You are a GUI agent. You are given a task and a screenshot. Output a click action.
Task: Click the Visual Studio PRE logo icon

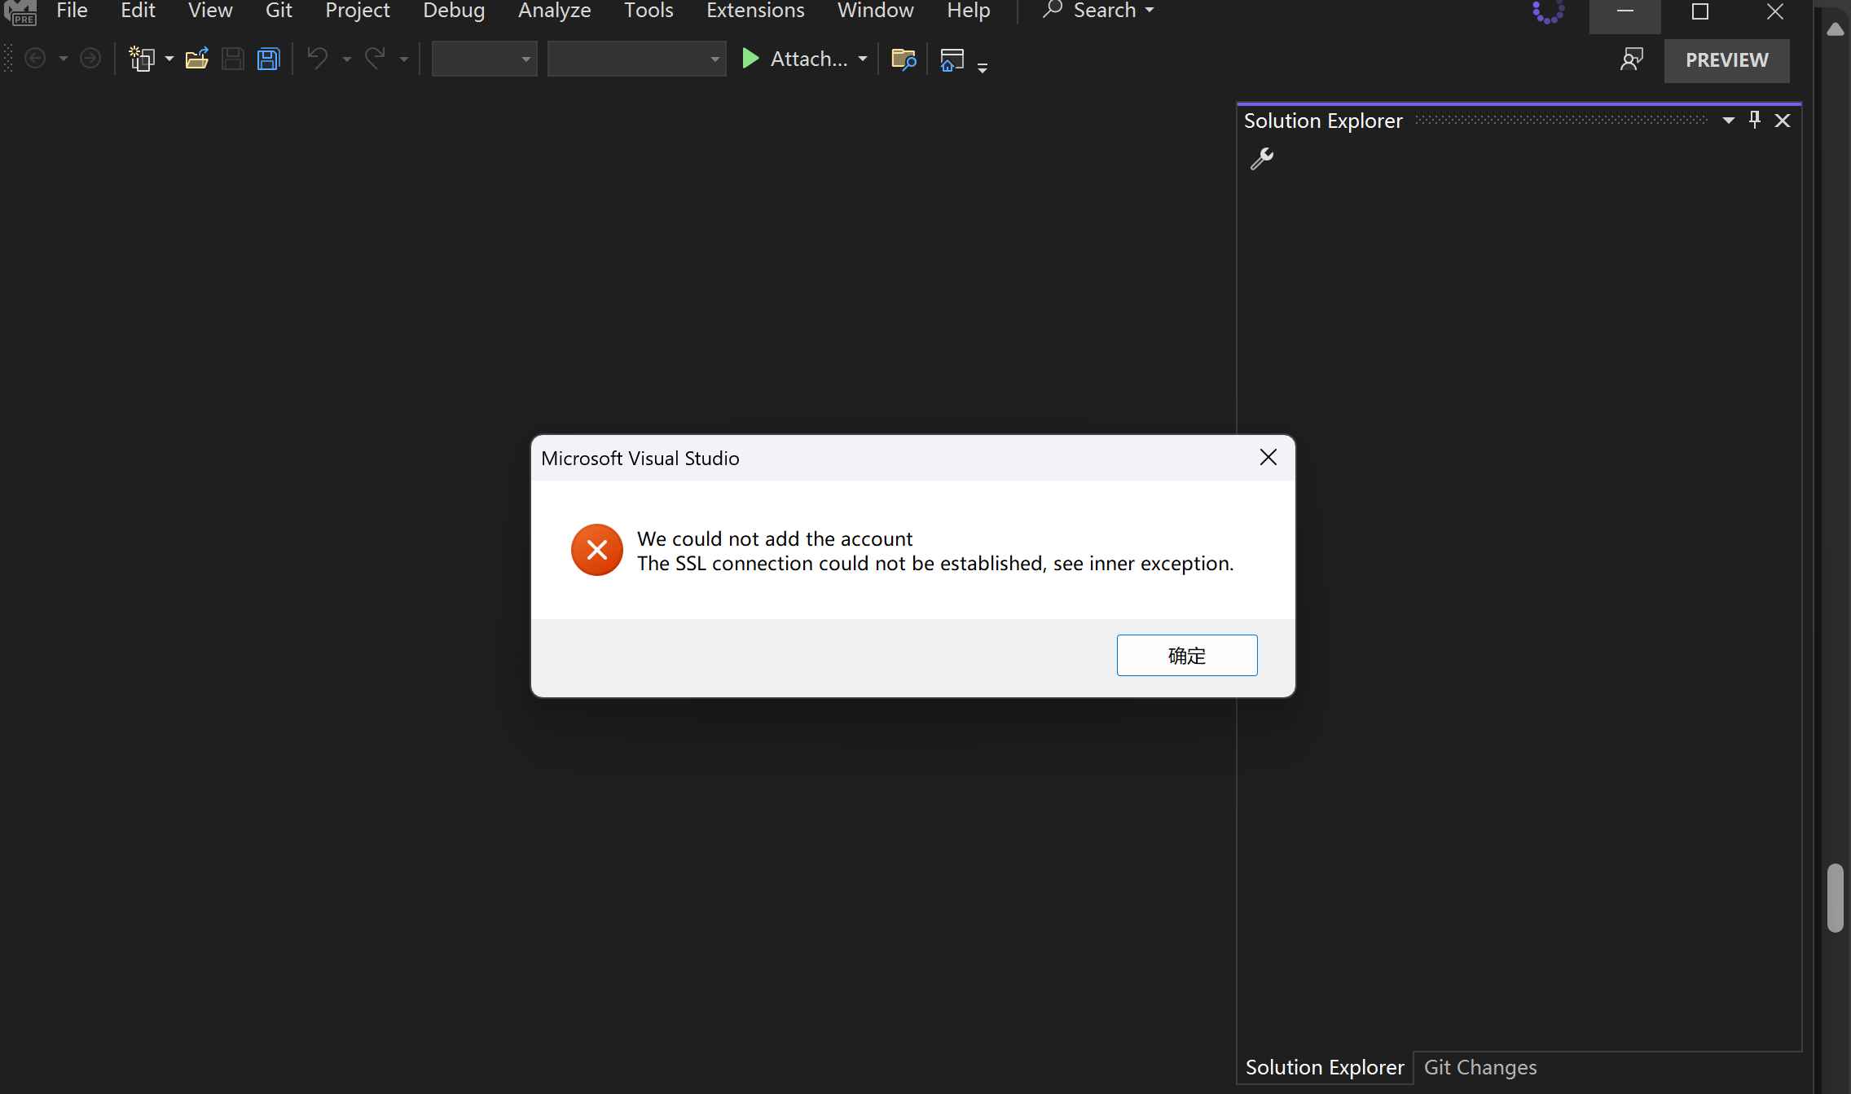coord(20,12)
